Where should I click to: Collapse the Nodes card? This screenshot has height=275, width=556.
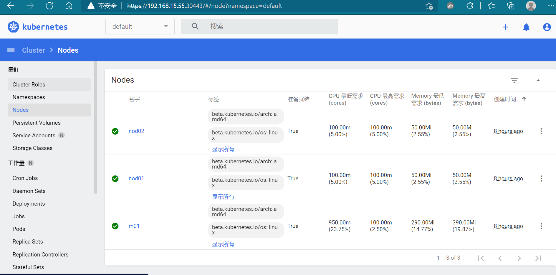pos(538,80)
